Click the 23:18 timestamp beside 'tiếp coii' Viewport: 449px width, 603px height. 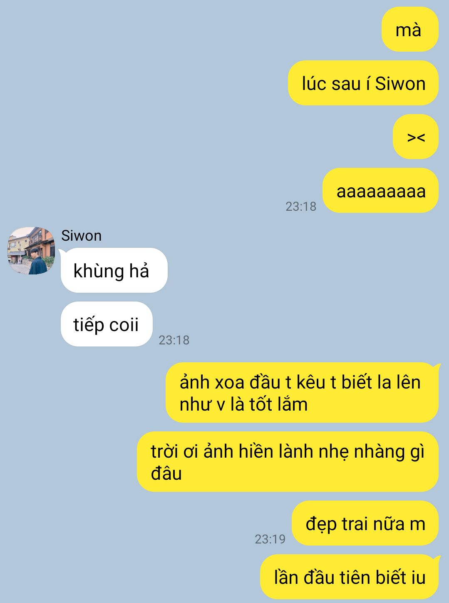coord(174,340)
